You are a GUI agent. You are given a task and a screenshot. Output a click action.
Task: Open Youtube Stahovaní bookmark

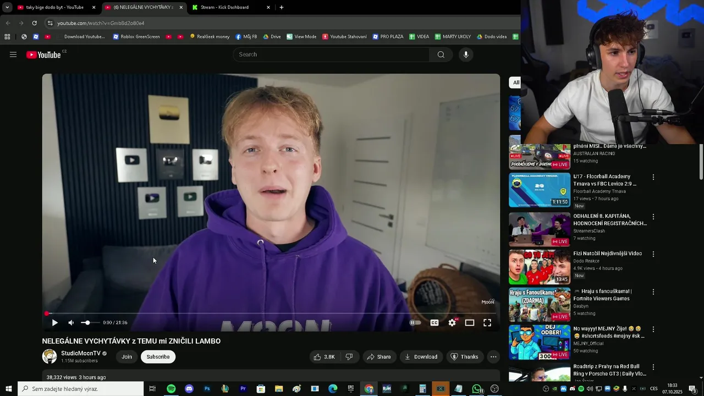pyautogui.click(x=344, y=37)
